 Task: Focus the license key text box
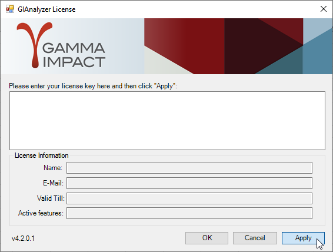point(167,121)
